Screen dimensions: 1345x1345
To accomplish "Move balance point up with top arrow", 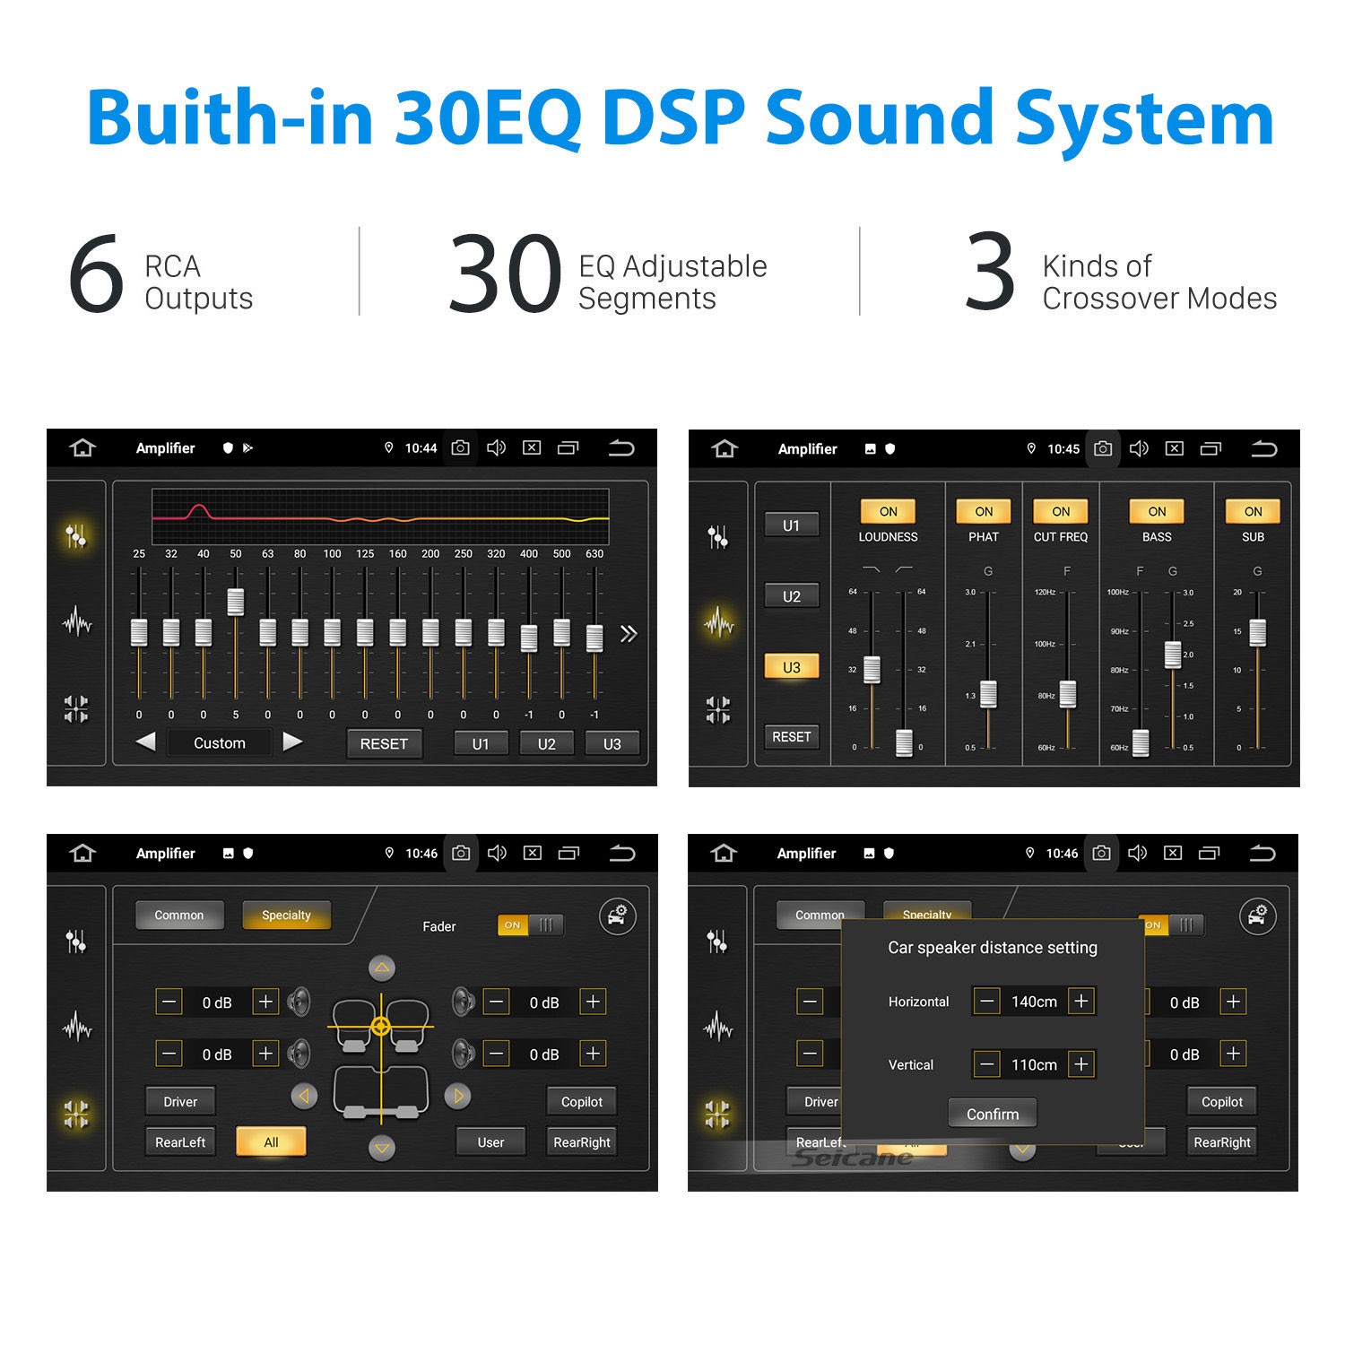I will pyautogui.click(x=382, y=968).
